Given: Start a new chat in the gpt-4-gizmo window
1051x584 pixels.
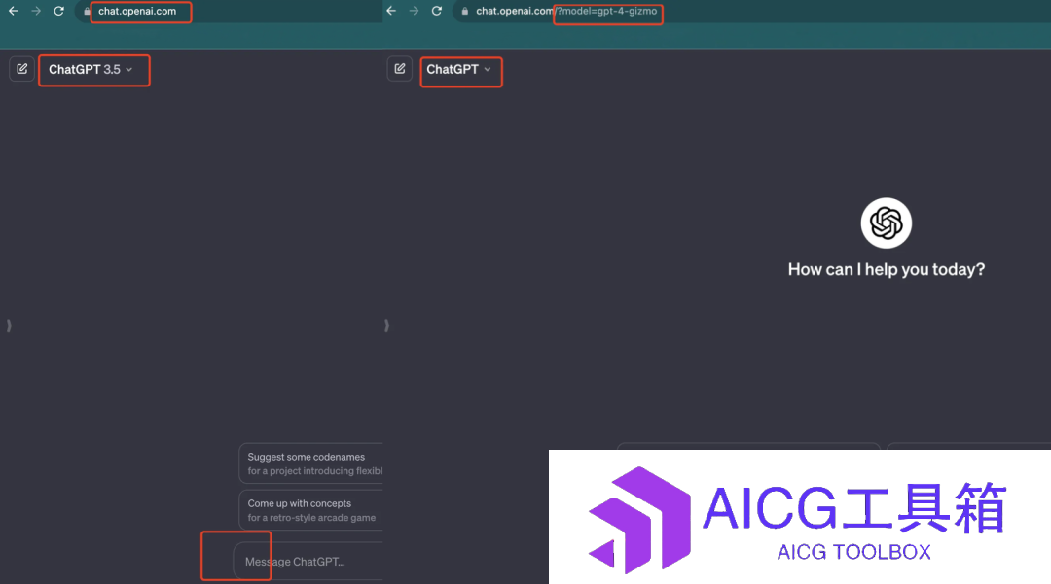Looking at the screenshot, I should click(400, 69).
